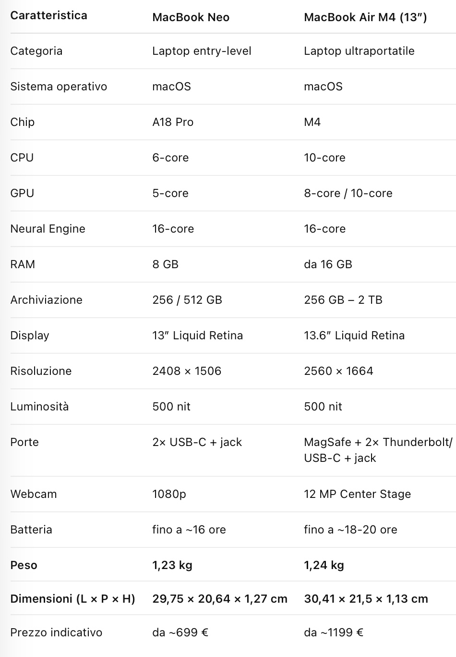This screenshot has height=657, width=456.
Task: Click the Neural Engine row label
Action: [48, 229]
